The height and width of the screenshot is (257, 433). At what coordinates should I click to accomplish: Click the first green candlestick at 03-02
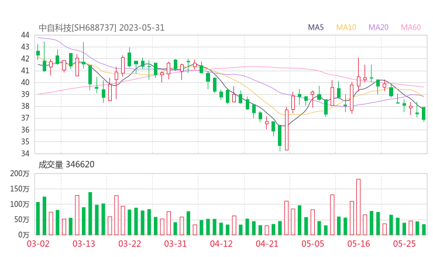[x=38, y=53]
